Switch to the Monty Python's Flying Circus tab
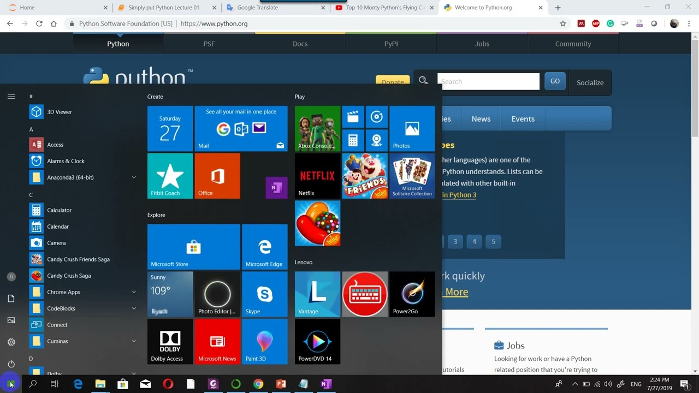The image size is (699, 393). (386, 8)
